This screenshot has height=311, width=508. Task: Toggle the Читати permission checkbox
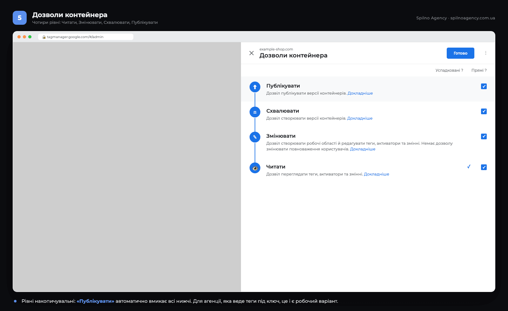484,167
